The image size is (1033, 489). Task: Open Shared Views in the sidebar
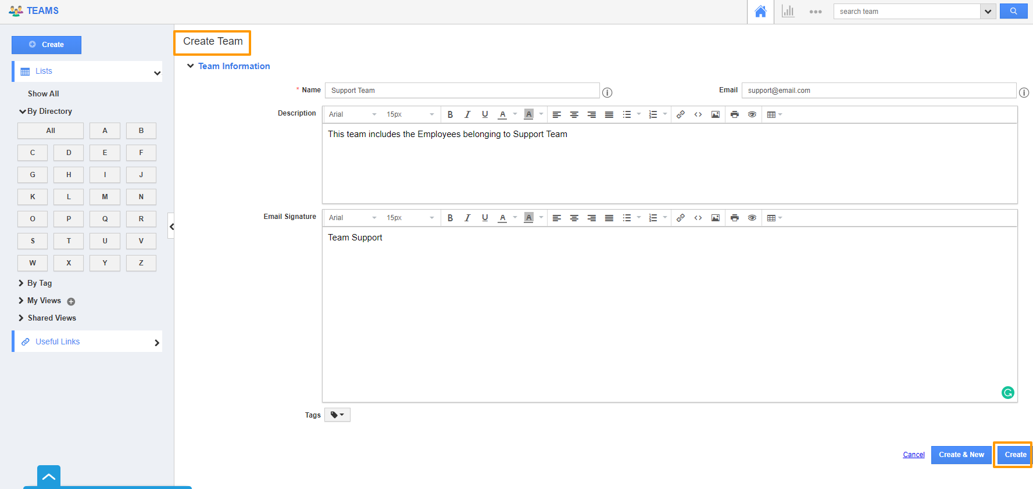(52, 318)
